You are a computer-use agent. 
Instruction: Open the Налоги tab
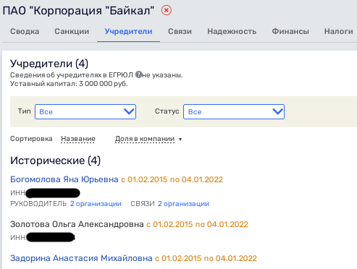tap(338, 31)
